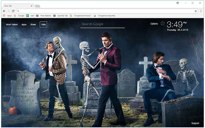Minimize the Chrome window
Viewport: 205px width, 128px height.
tap(185, 3)
